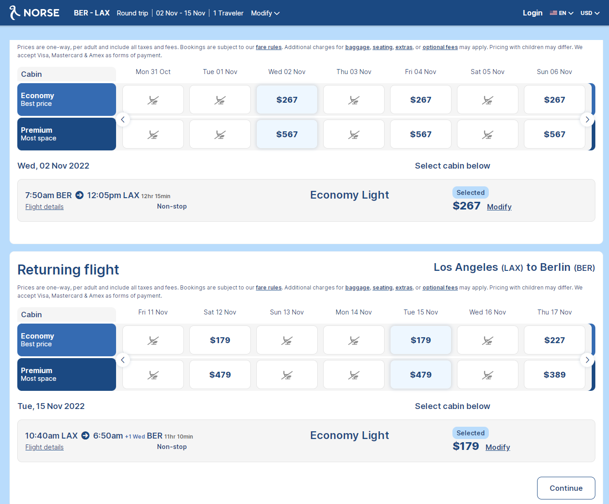Select Economy $267 fare on Sun 06 Nov

coord(554,100)
